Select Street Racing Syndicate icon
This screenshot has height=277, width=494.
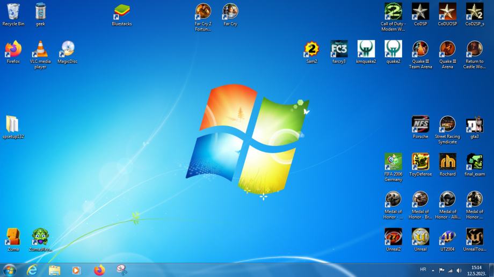[447, 130]
